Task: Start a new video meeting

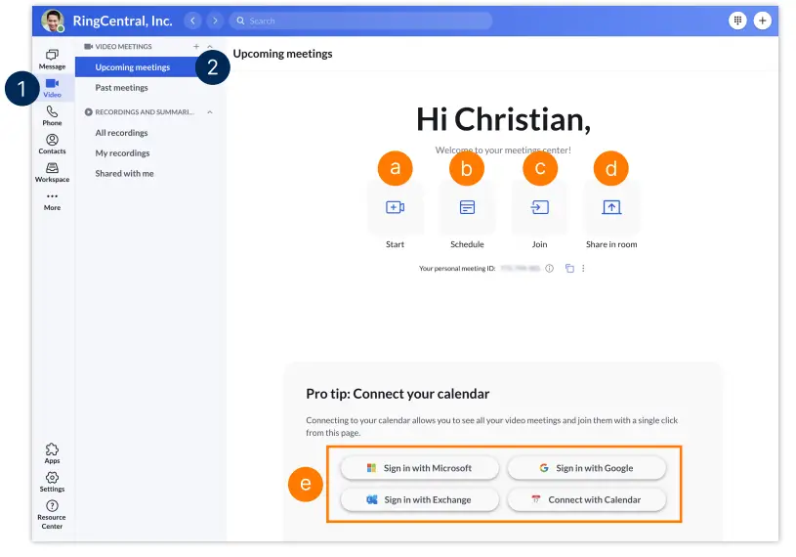Action: coord(395,207)
